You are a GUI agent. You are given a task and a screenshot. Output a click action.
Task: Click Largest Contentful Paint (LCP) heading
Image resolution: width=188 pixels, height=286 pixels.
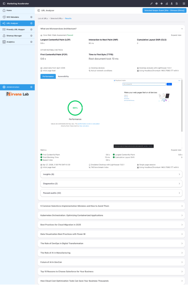point(56,40)
